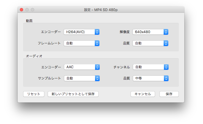Open the video エンコーダー dropdown showing H264(AVC)
Viewport: 203px width, 124px height.
coord(82,32)
